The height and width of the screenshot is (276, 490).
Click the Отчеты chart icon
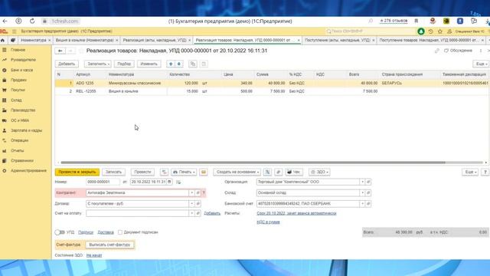tap(5, 150)
